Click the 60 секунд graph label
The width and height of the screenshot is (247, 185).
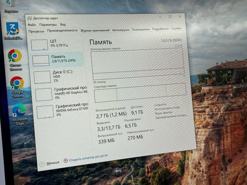point(99,82)
